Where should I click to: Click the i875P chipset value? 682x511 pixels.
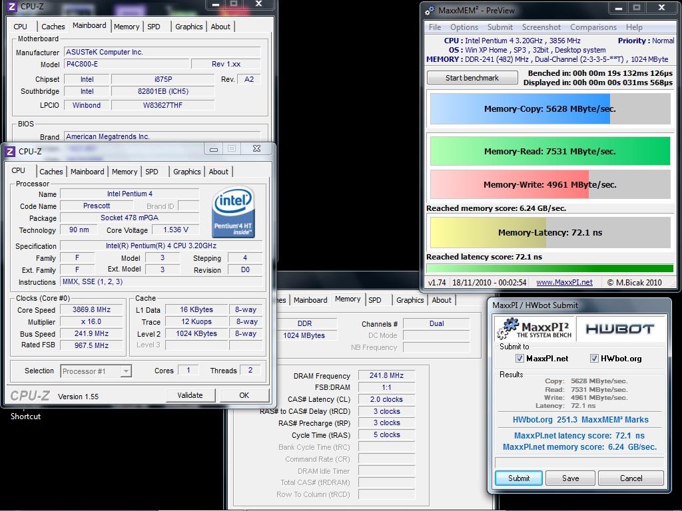pyautogui.click(x=163, y=79)
